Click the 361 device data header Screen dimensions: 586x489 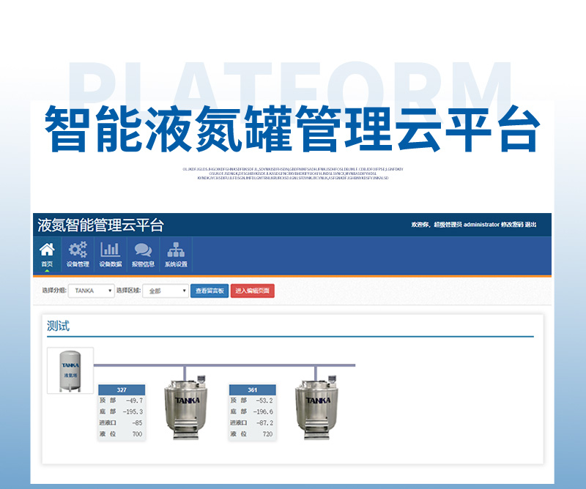coord(252,390)
